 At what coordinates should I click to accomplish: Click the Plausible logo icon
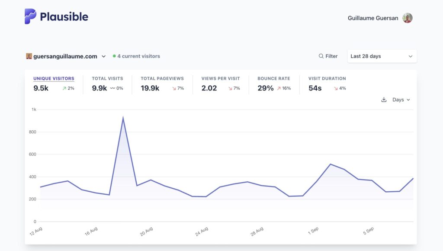click(x=30, y=16)
